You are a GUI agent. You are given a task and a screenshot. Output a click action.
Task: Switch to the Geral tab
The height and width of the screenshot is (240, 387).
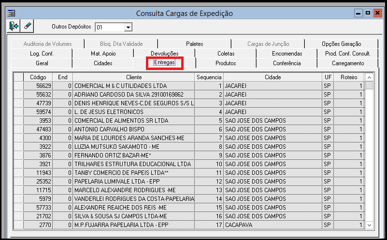(42, 63)
